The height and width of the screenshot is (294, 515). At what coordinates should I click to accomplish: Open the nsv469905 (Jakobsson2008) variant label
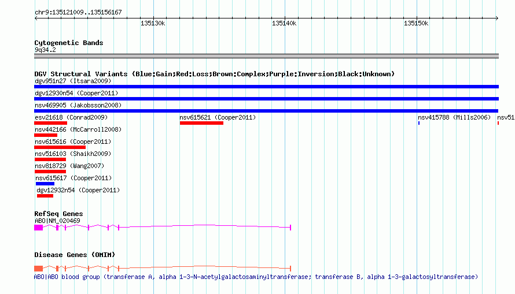point(78,105)
